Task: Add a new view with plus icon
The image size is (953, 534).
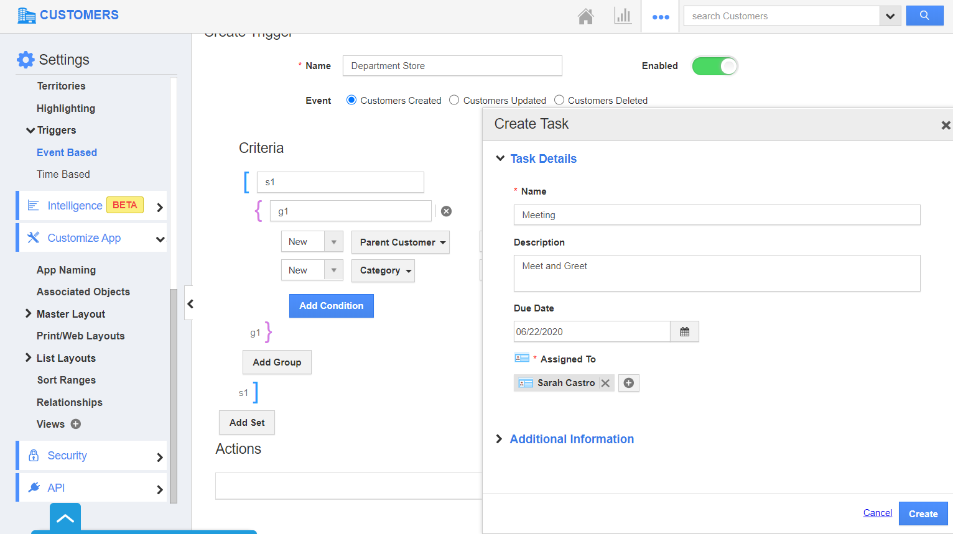Action: pos(76,424)
